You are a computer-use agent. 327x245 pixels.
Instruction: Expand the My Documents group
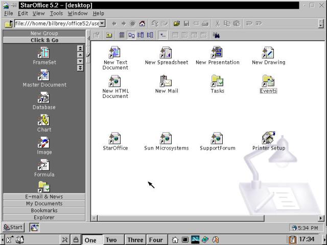click(x=44, y=204)
